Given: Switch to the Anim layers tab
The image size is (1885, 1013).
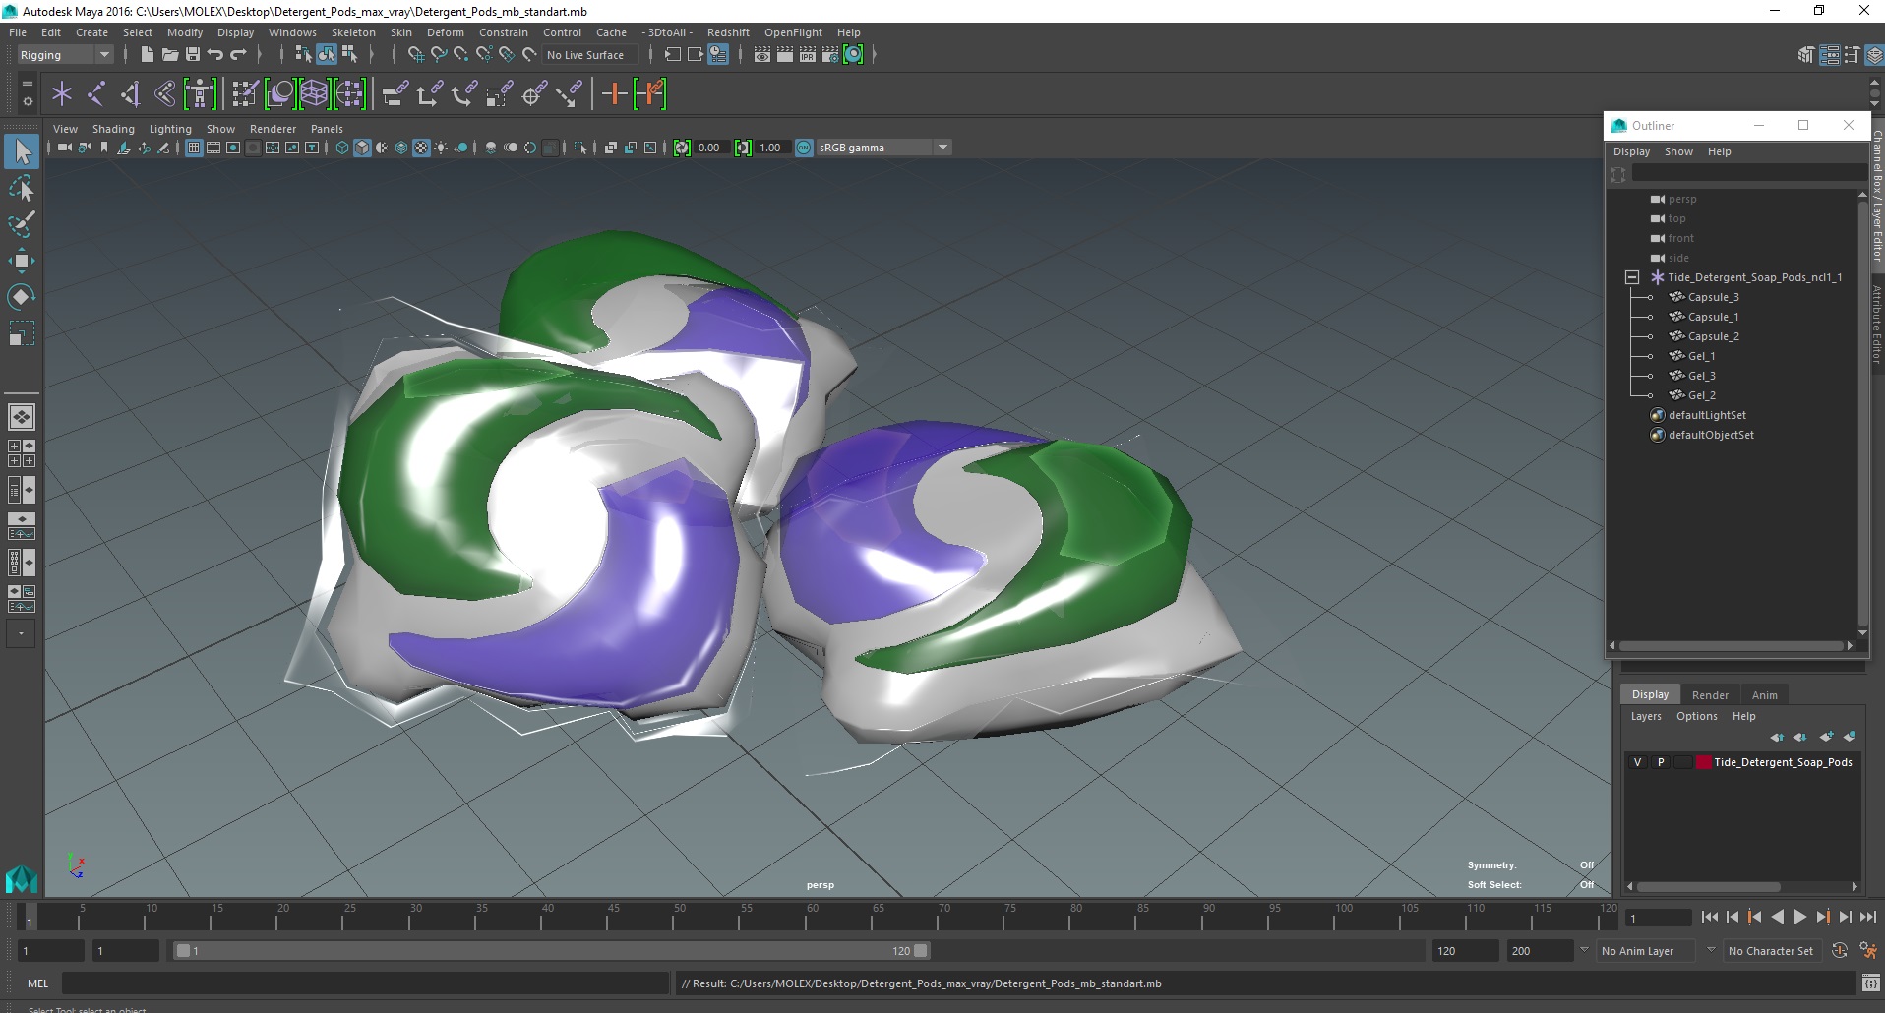Looking at the screenshot, I should click(x=1764, y=694).
